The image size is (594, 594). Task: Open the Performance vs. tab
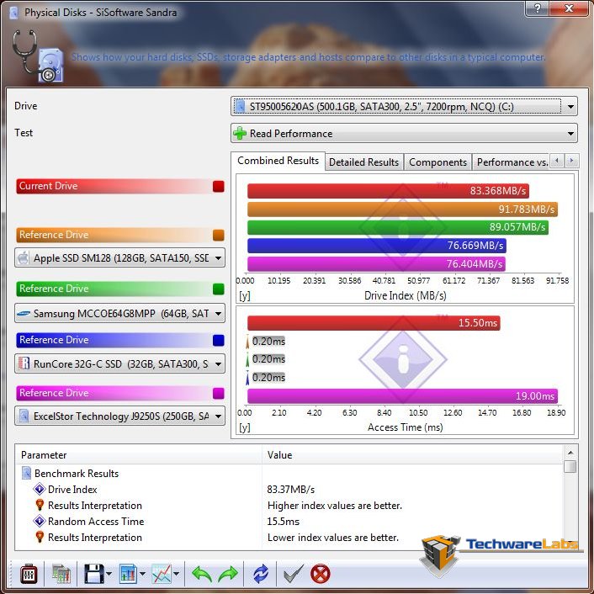512,162
